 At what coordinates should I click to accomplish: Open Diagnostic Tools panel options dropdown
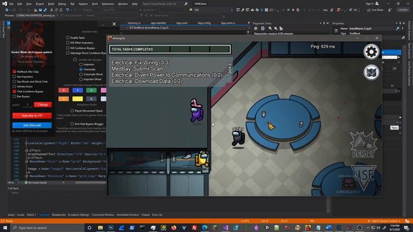point(320,23)
